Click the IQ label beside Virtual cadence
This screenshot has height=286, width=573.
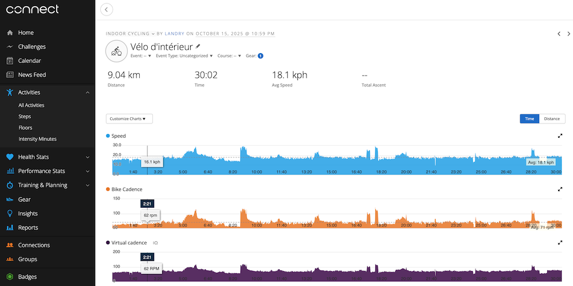pyautogui.click(x=155, y=243)
